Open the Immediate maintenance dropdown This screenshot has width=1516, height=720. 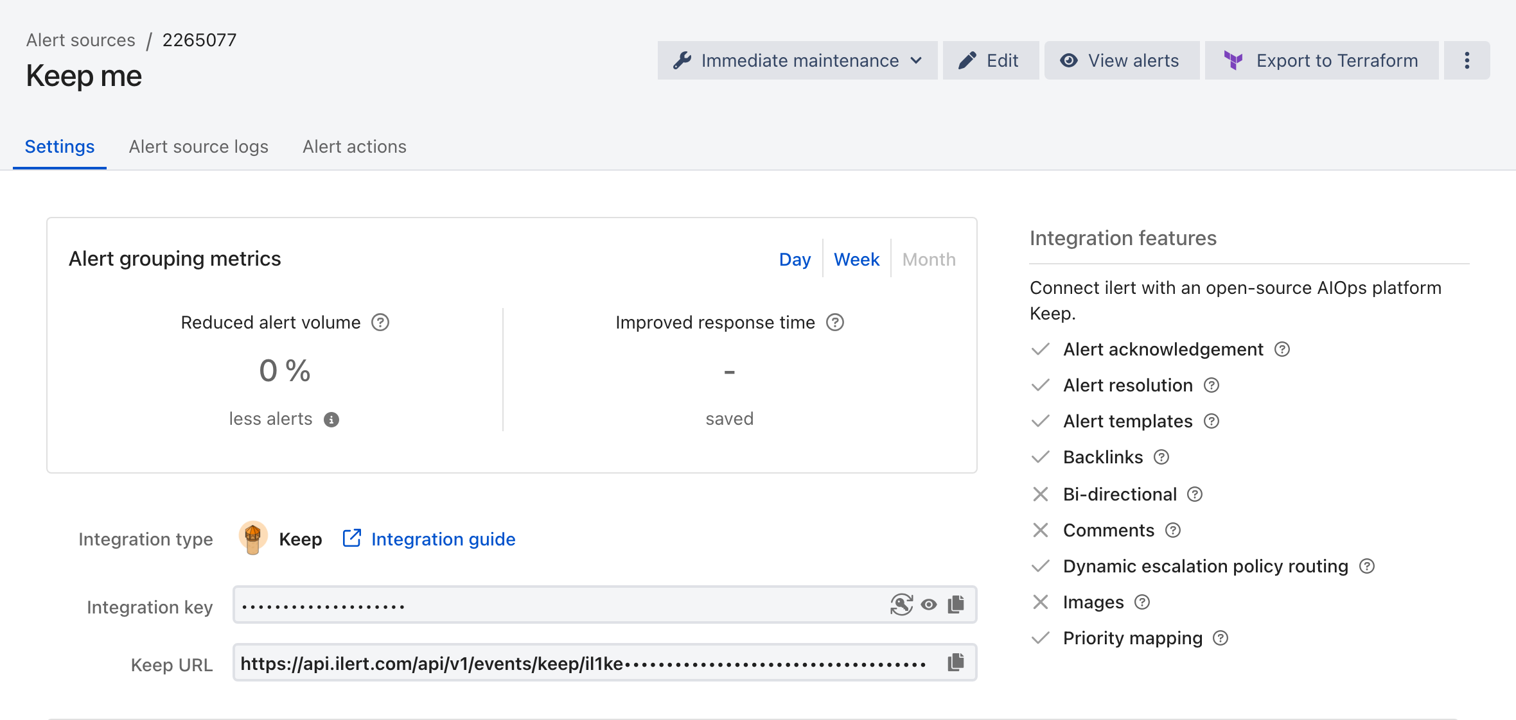[x=797, y=60]
